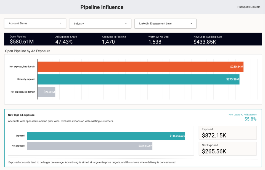Select the Not exposed, has domain axis label
The height and width of the screenshot is (170, 265).
coord(22,67)
